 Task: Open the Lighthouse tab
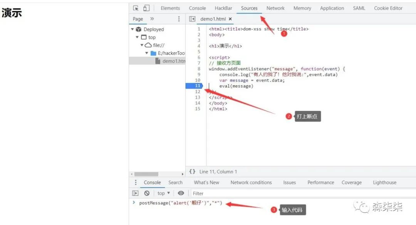(384, 182)
